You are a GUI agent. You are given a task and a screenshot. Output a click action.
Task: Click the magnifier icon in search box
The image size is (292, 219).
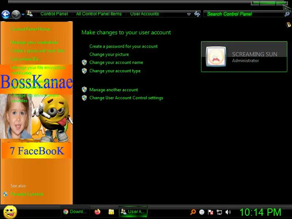[x=287, y=14]
